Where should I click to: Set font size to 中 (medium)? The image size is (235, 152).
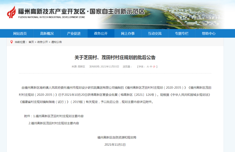pyautogui.click(x=151, y=67)
